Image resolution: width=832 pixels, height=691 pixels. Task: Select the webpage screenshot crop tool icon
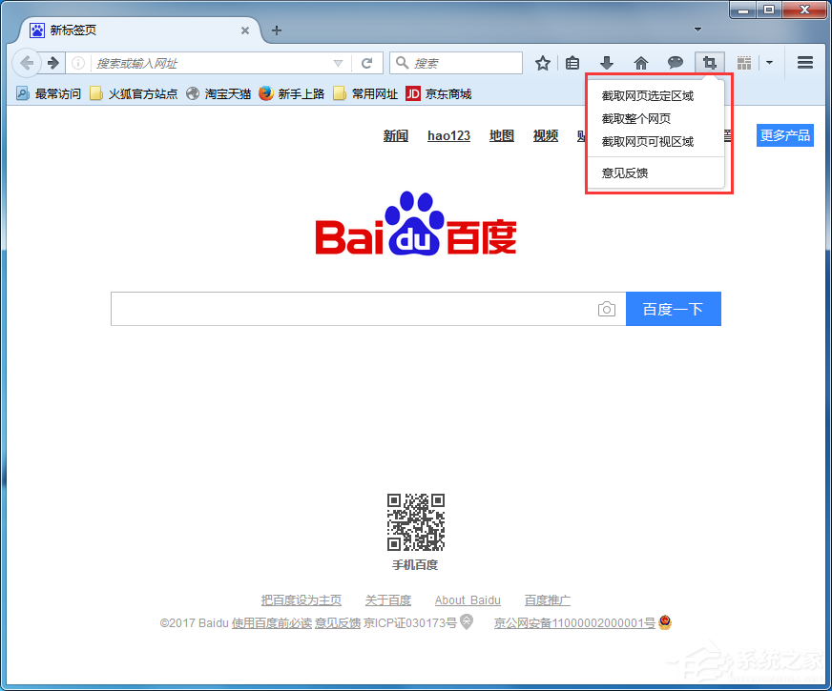(x=709, y=62)
